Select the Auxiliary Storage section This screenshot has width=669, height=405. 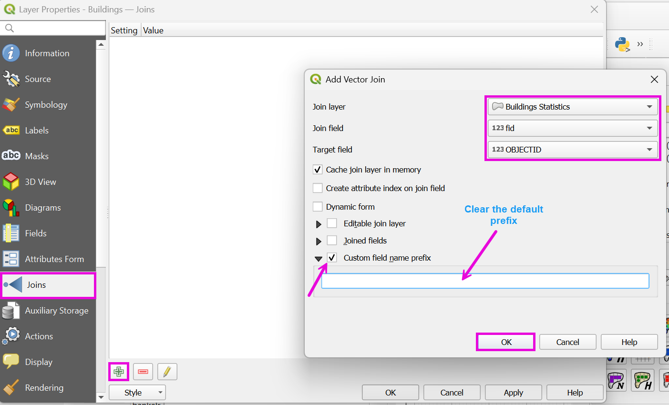(x=56, y=311)
